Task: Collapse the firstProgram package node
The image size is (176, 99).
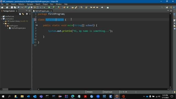Action: [x=5, y=26]
